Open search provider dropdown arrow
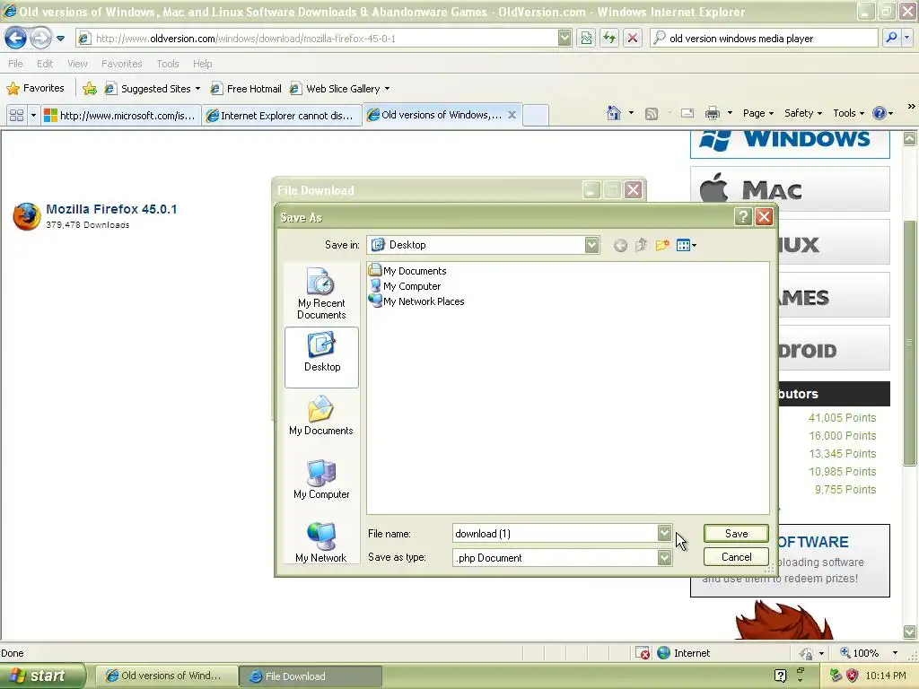 point(907,38)
